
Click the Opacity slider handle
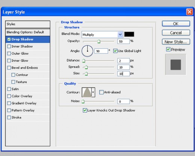click(99, 41)
